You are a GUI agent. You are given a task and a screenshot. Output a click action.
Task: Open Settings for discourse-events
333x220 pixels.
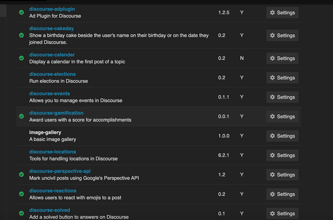[282, 97]
